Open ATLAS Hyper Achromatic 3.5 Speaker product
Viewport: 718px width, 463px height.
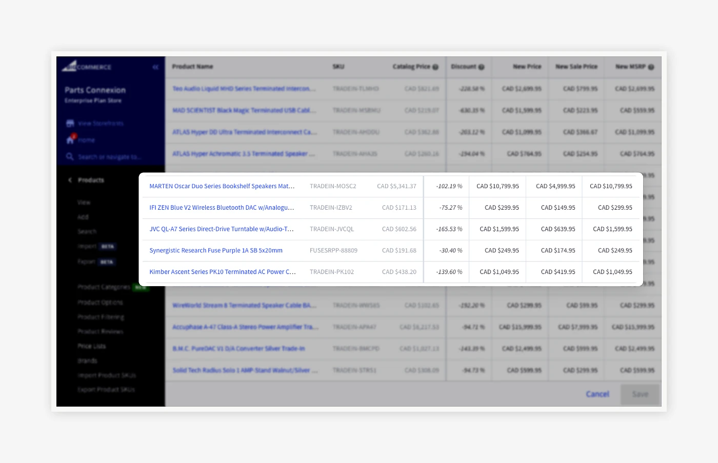244,154
